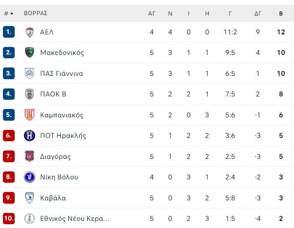The height and width of the screenshot is (228, 294).
Task: Open the ΑΕΛ team link
Action: pos(47,32)
